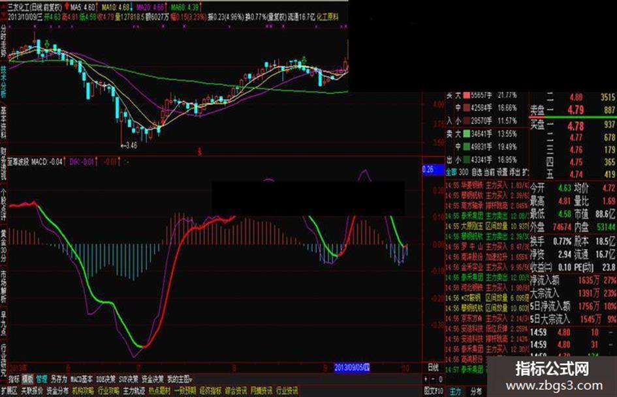
Task: Open the 经济指标 economic indicators tab
Action: (x=210, y=390)
